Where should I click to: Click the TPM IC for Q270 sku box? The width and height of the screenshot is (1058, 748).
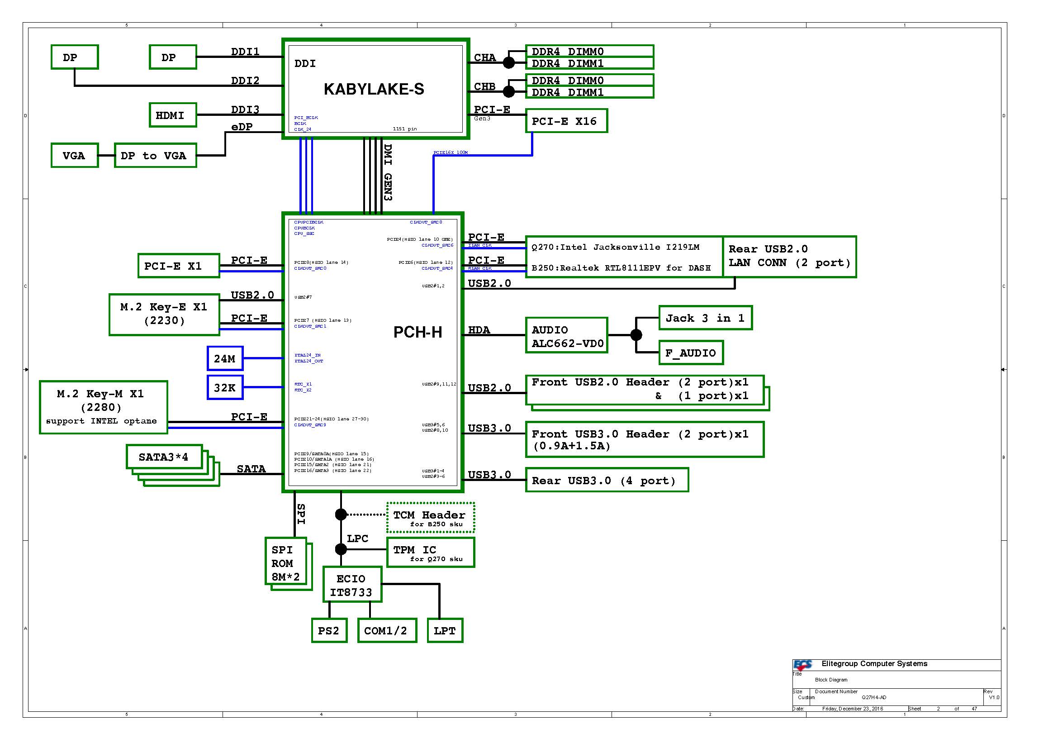click(x=430, y=552)
